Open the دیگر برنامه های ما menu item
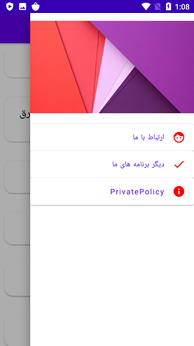Image resolution: width=194 pixels, height=346 pixels. coord(112,164)
